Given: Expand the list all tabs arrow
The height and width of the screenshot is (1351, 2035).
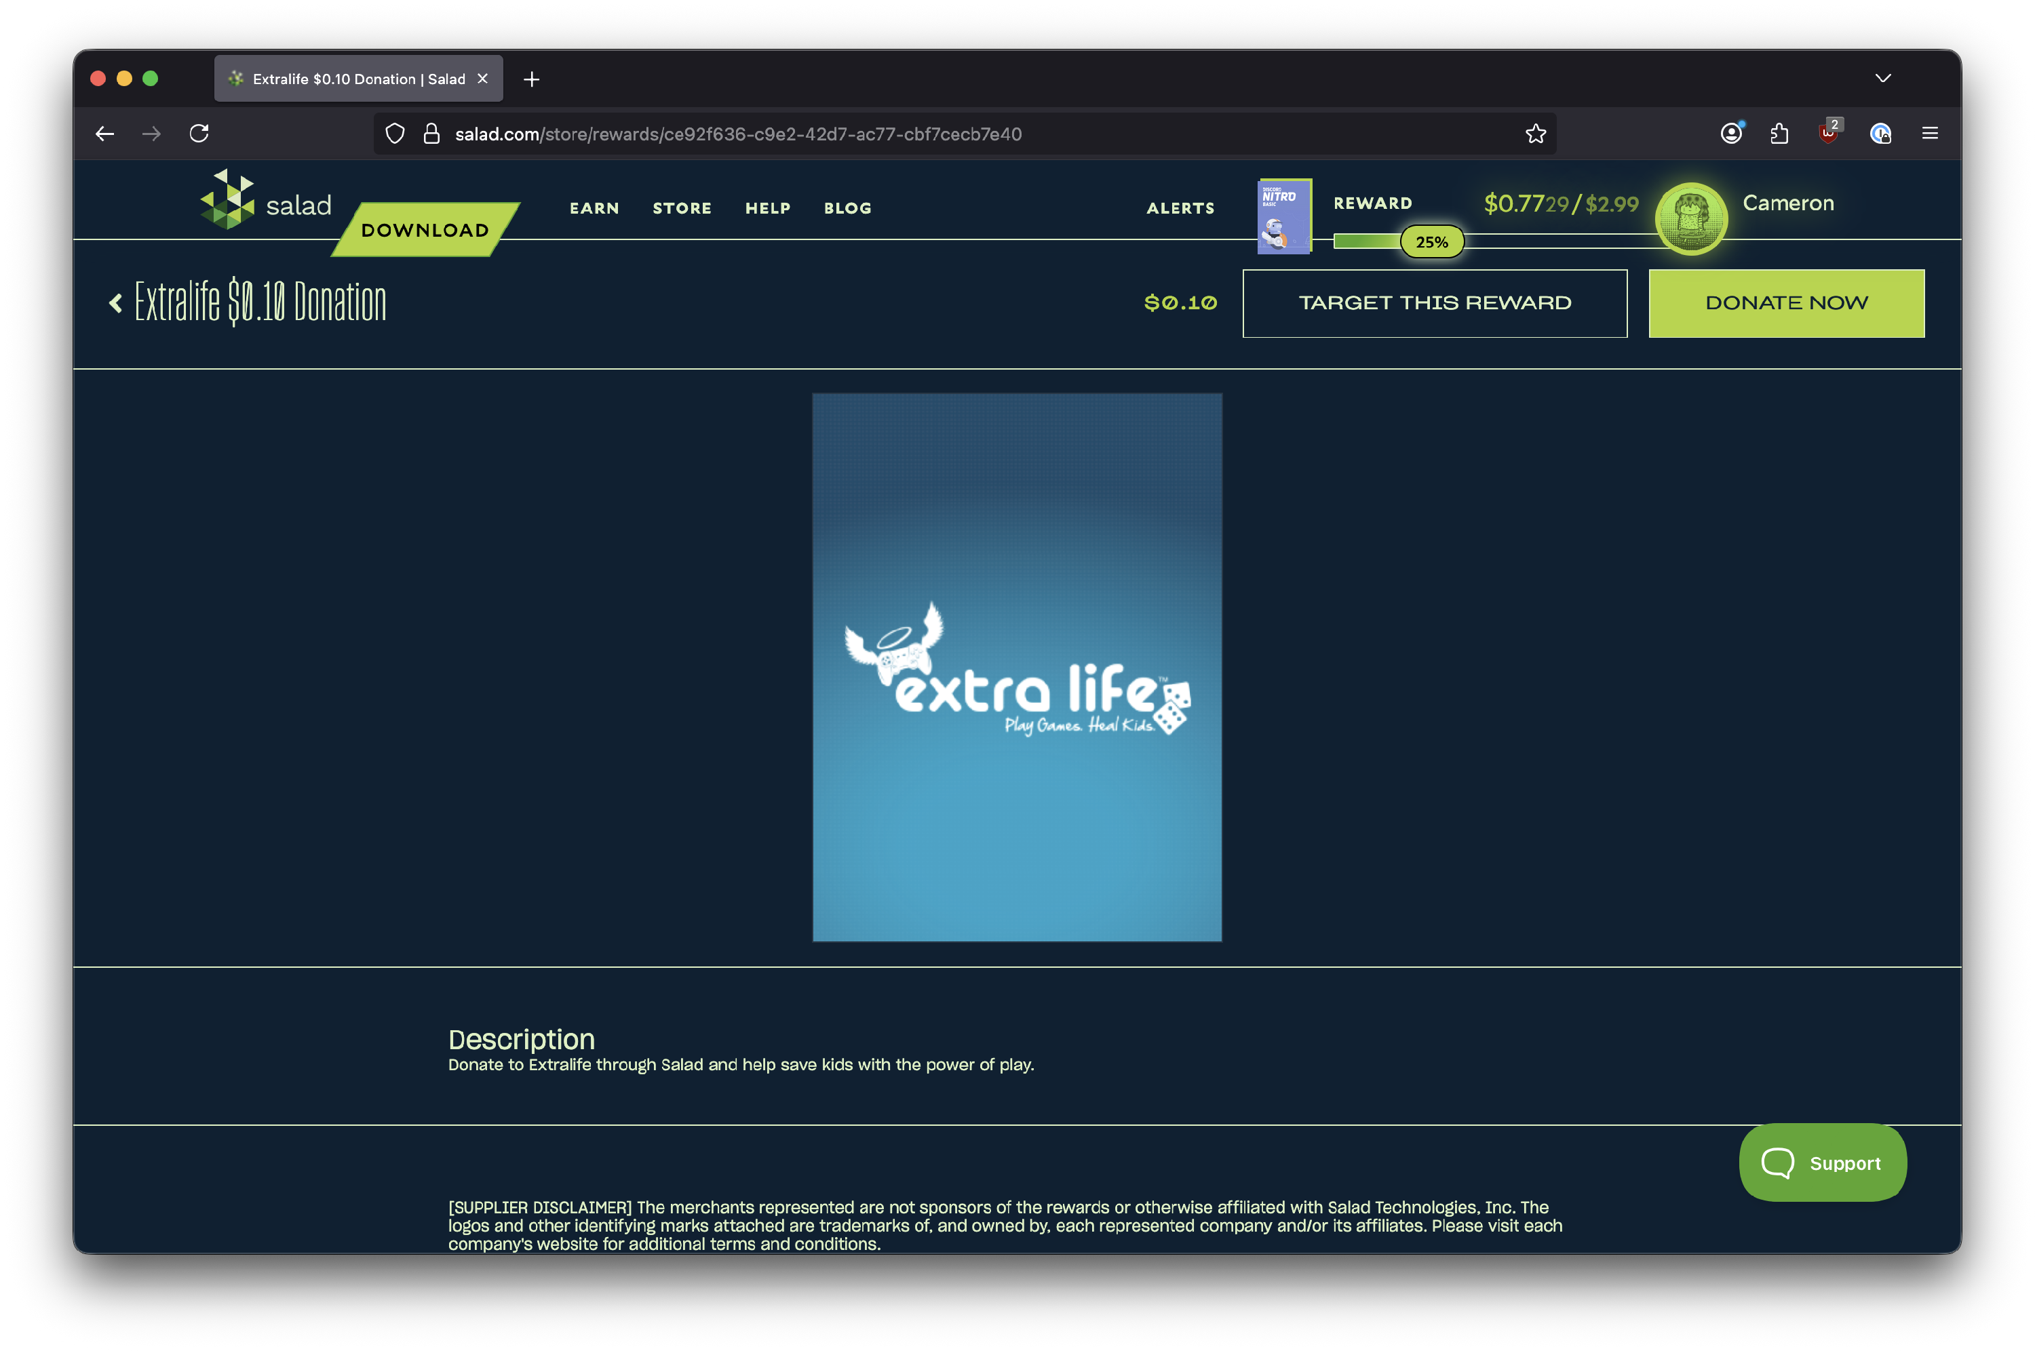Looking at the screenshot, I should tap(1883, 79).
